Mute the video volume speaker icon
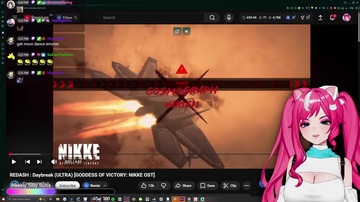 point(54,162)
